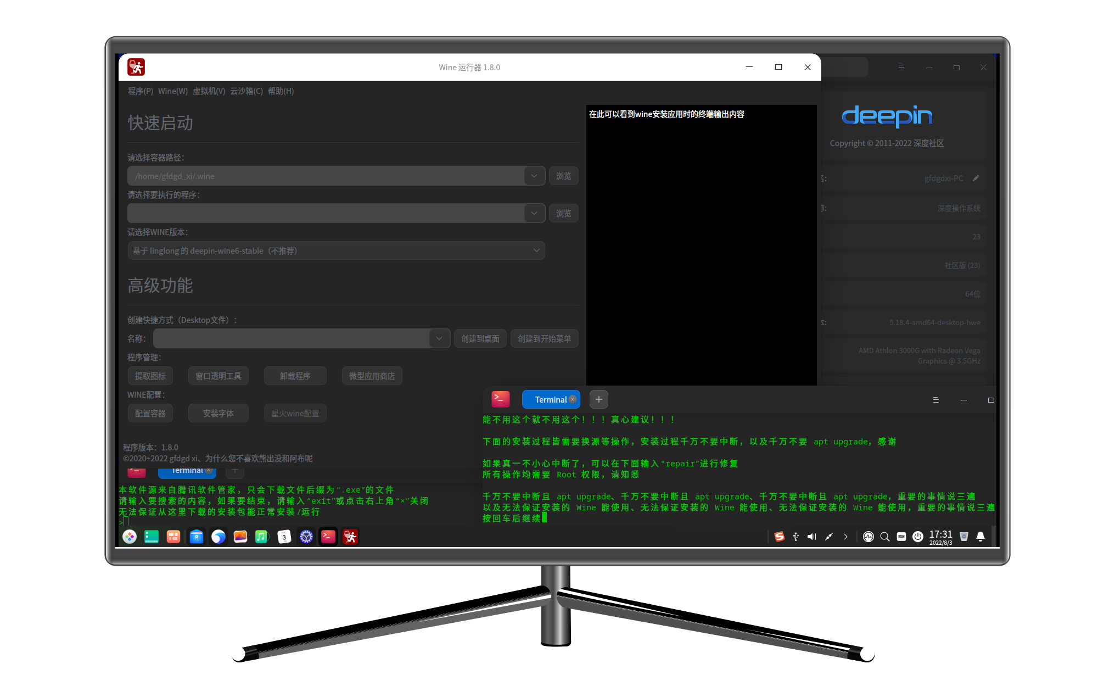Screen dimensions: 1115x697
Task: Click 创建到开始菜单 button
Action: 545,338
